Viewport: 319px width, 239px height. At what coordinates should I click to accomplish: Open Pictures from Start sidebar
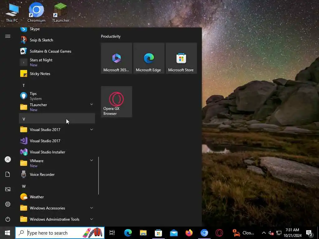8,189
